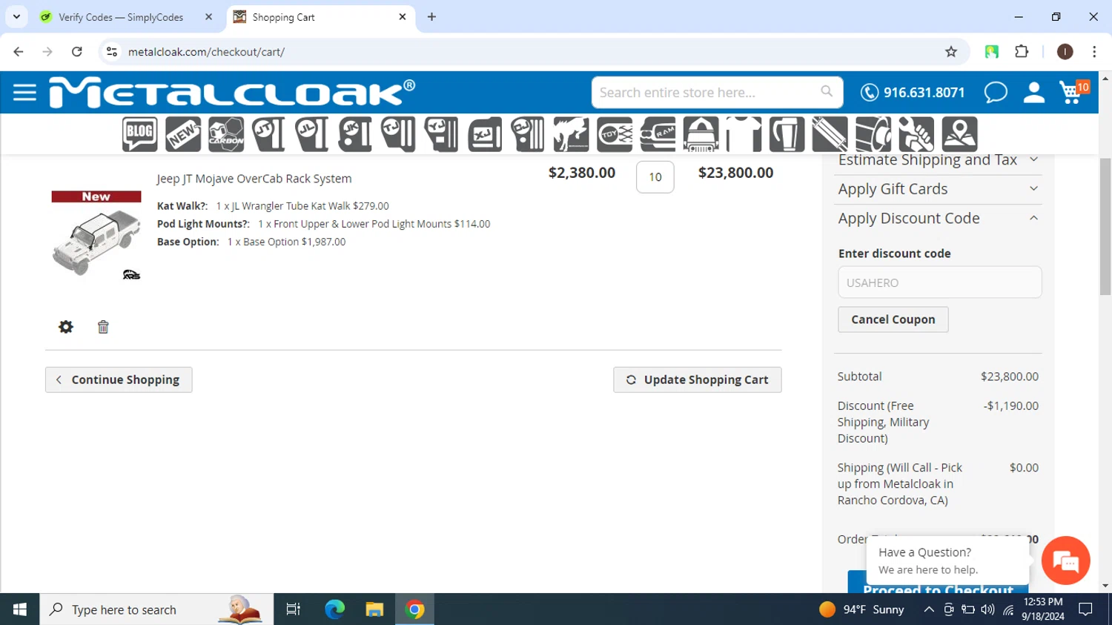The image size is (1112, 625).
Task: Click the USAHERO discount code field
Action: pyautogui.click(x=940, y=282)
